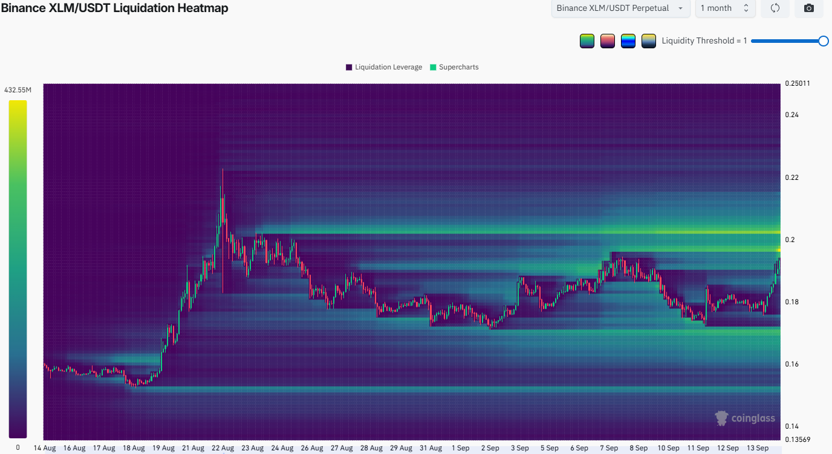Open the Binance XLM/USDT Perpetual pair dropdown

tap(621, 8)
